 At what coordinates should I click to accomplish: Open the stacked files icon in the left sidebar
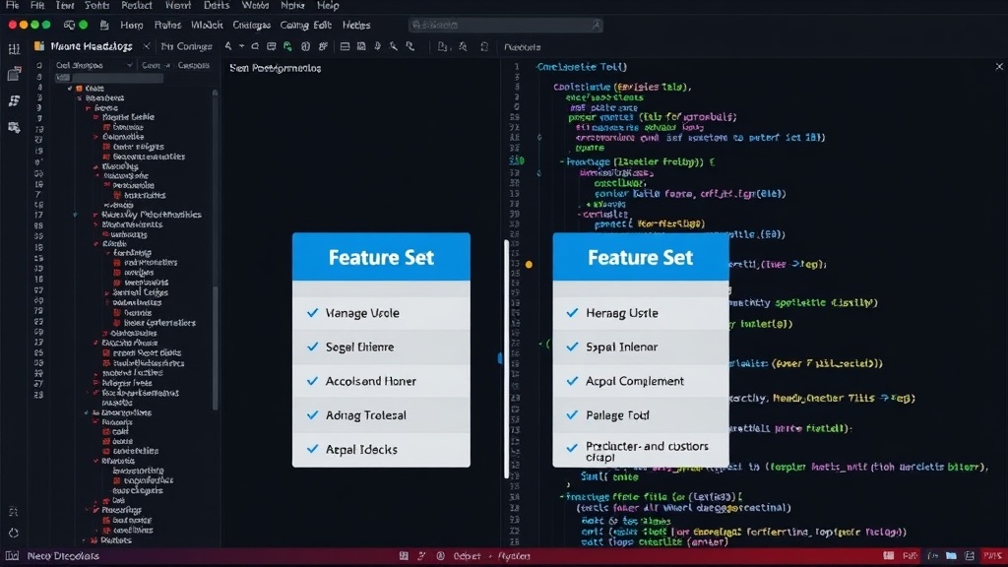pyautogui.click(x=14, y=75)
